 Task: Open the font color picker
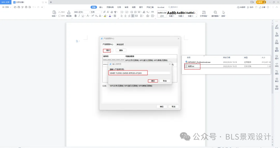click(x=110, y=16)
